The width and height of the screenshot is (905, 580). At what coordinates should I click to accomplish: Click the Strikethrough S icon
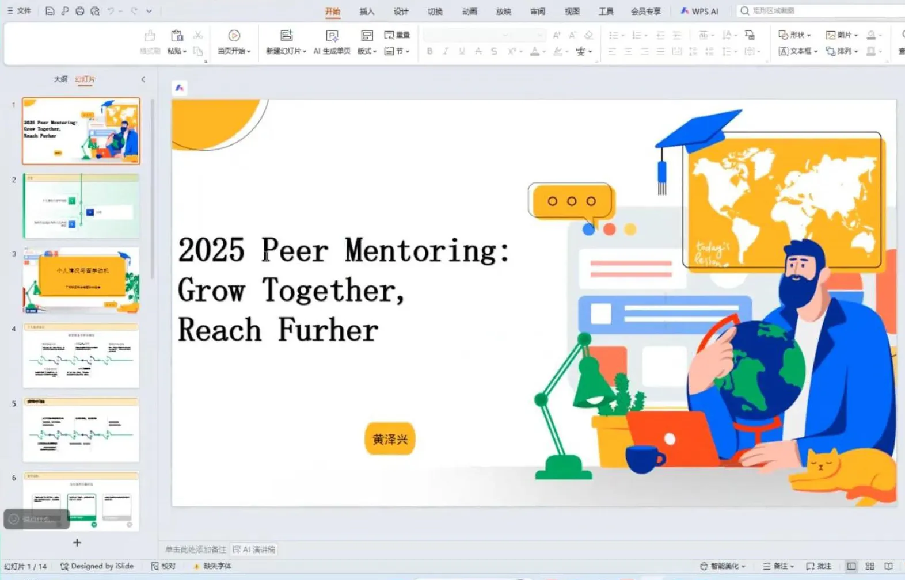click(494, 51)
